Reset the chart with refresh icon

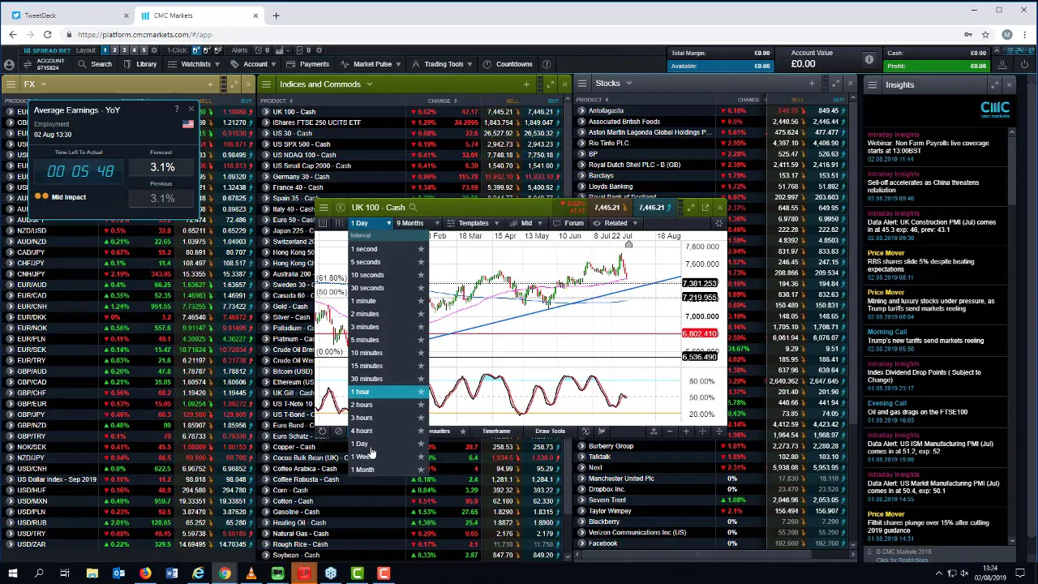coord(323,432)
